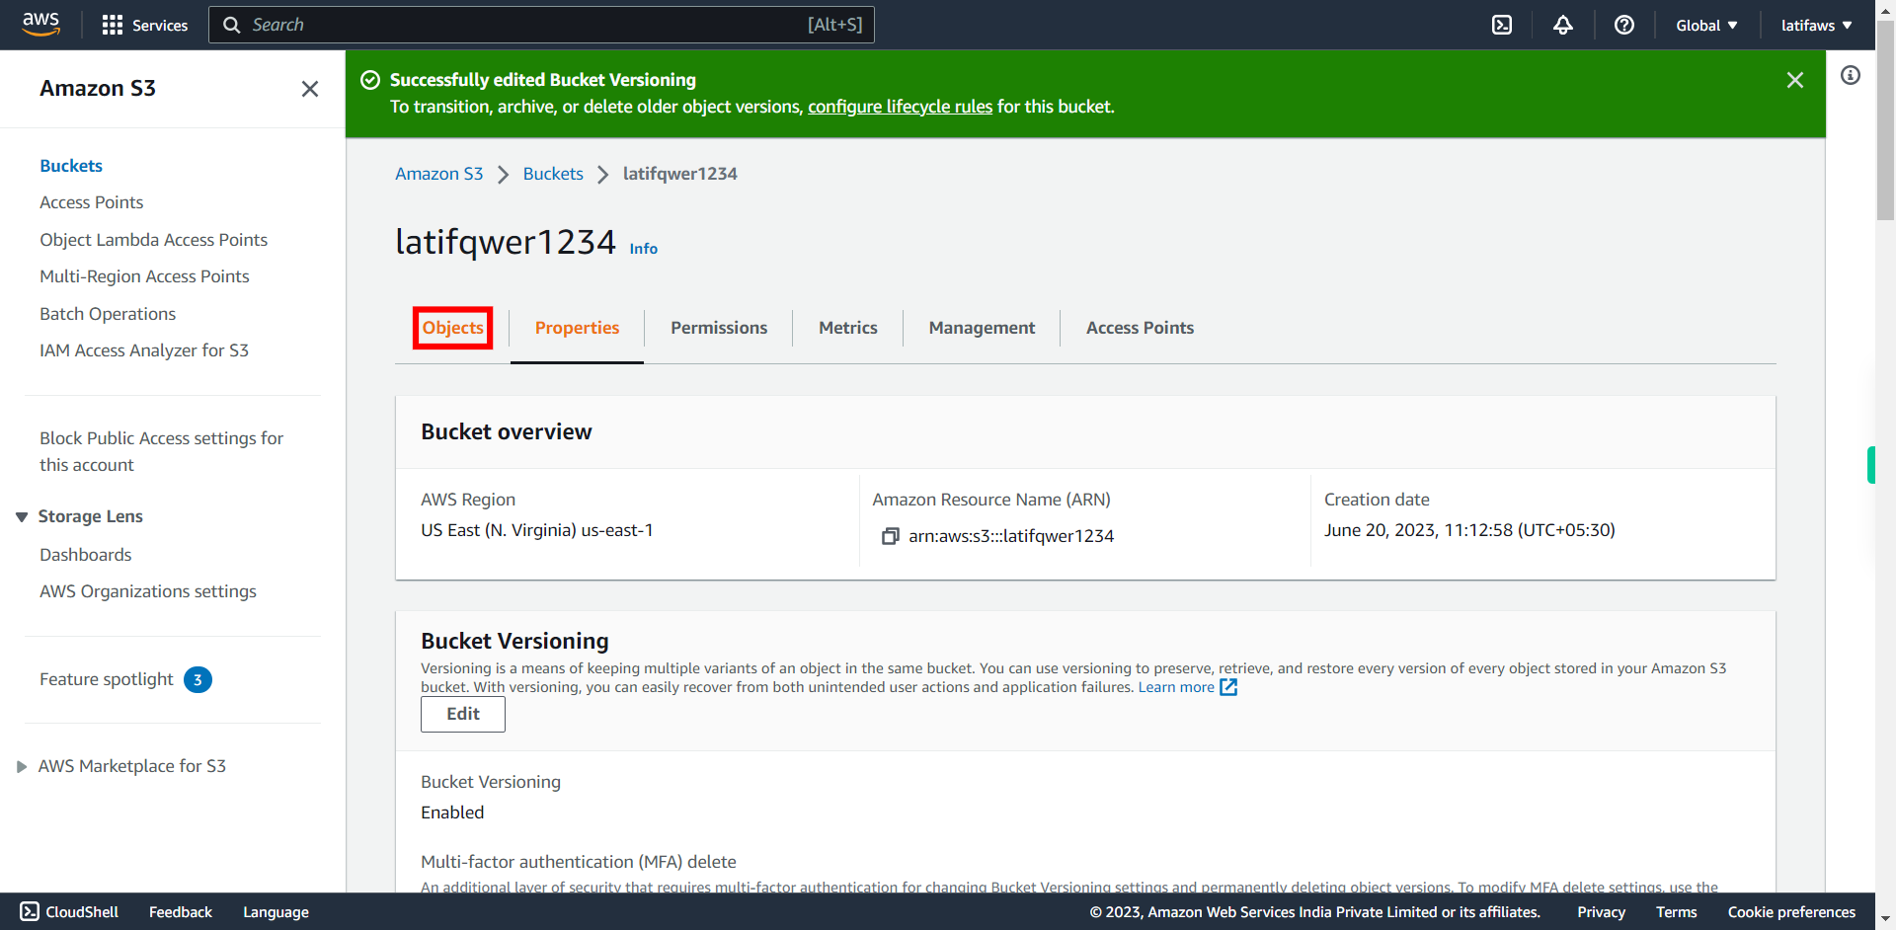Image resolution: width=1896 pixels, height=930 pixels.
Task: Open Object Lambda Access Points
Action: pyautogui.click(x=154, y=240)
